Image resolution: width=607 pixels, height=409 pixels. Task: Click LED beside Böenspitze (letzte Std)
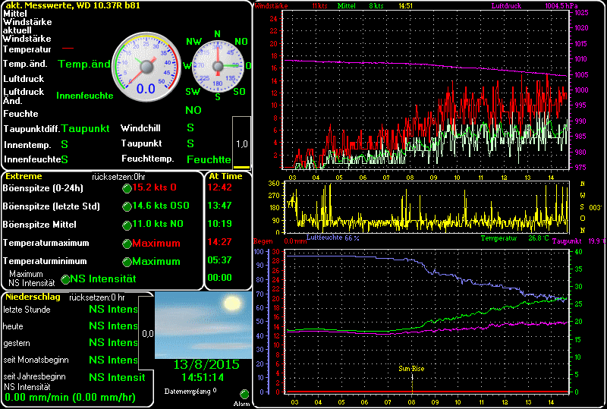point(127,206)
